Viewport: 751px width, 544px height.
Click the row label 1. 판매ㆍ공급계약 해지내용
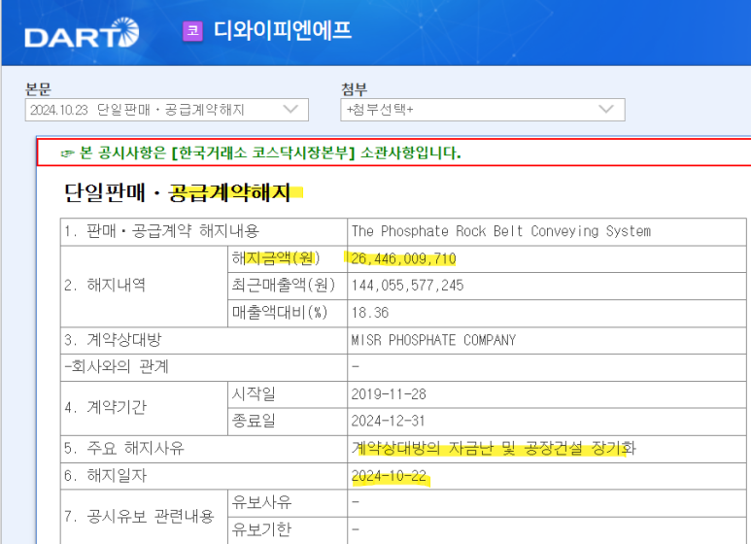click(x=161, y=231)
